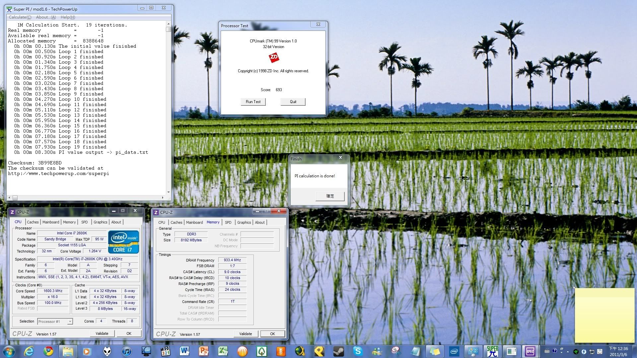Open the Calculate menu in Super PI
This screenshot has height=358, width=637.
[20, 17]
